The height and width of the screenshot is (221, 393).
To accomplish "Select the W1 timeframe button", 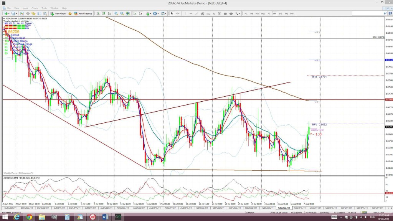I will pos(286,13).
